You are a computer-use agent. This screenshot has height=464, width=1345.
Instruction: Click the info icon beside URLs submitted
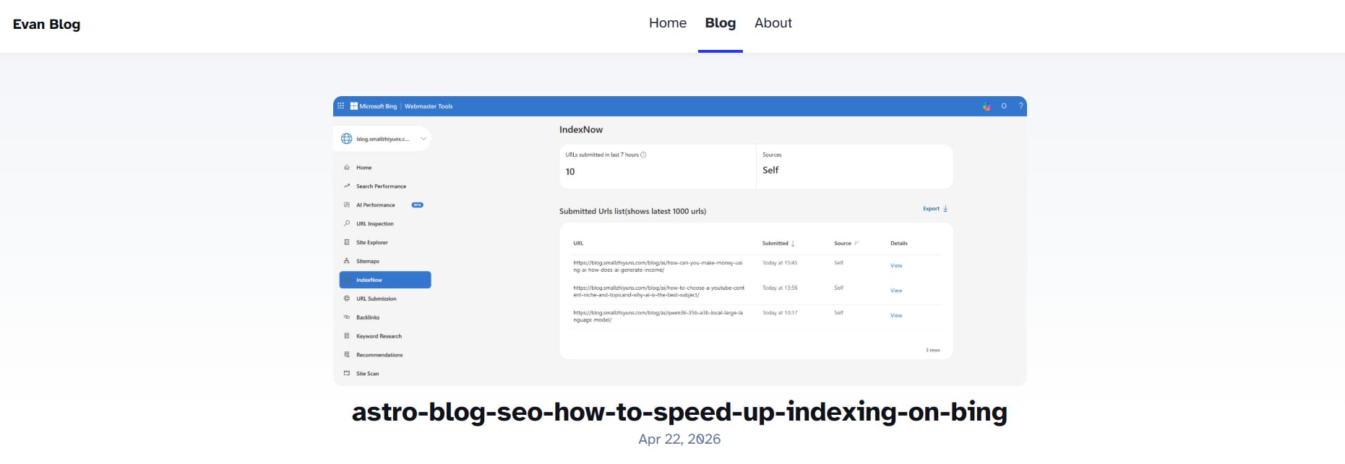[x=643, y=155]
